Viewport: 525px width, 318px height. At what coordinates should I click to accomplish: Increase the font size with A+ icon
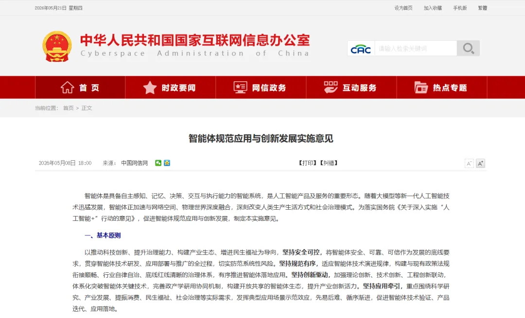pos(480,163)
